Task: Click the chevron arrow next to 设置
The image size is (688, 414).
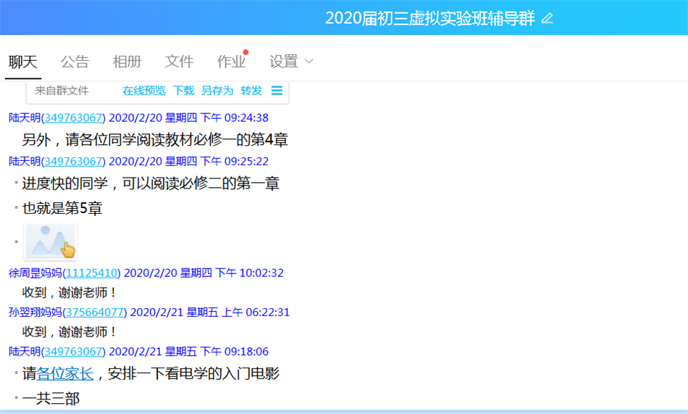Action: click(x=309, y=62)
